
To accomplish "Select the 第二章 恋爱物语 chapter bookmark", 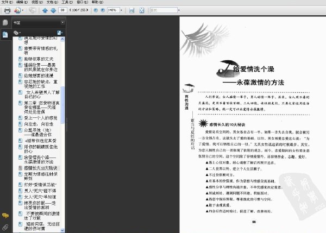I will click(42, 107).
